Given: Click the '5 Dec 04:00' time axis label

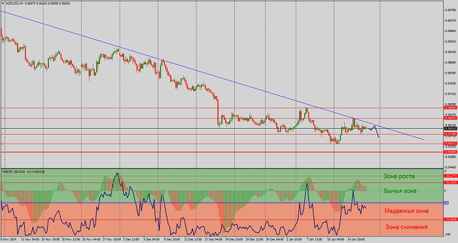Looking at the screenshot, I should [x=152, y=239].
